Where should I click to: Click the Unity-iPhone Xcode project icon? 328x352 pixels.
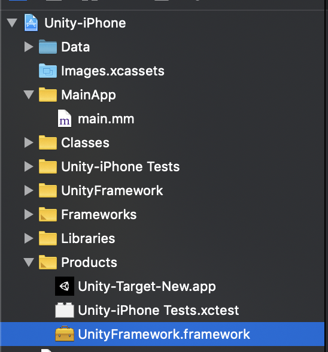[31, 23]
